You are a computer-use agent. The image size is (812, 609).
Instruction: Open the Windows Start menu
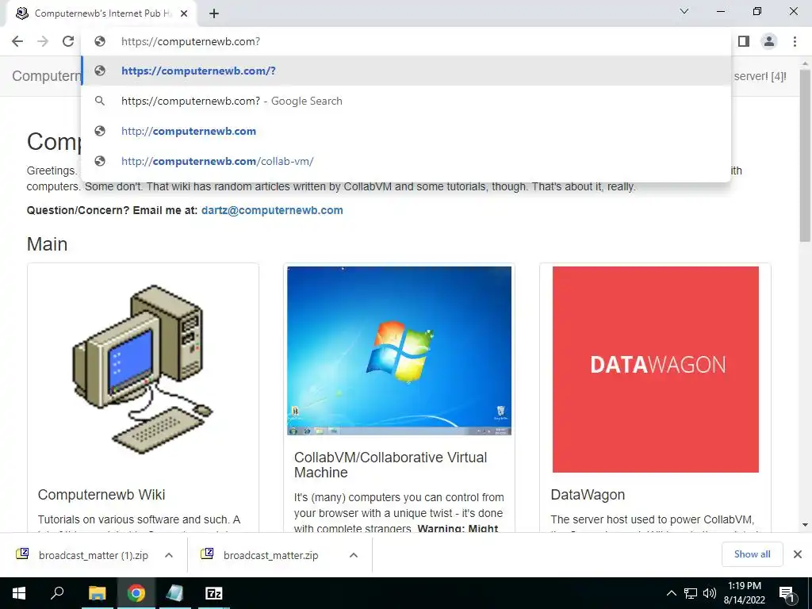point(19,593)
